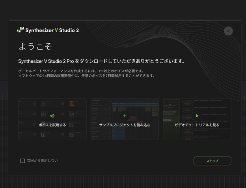Enable the 次回から表示しない checkbox

coord(22,161)
